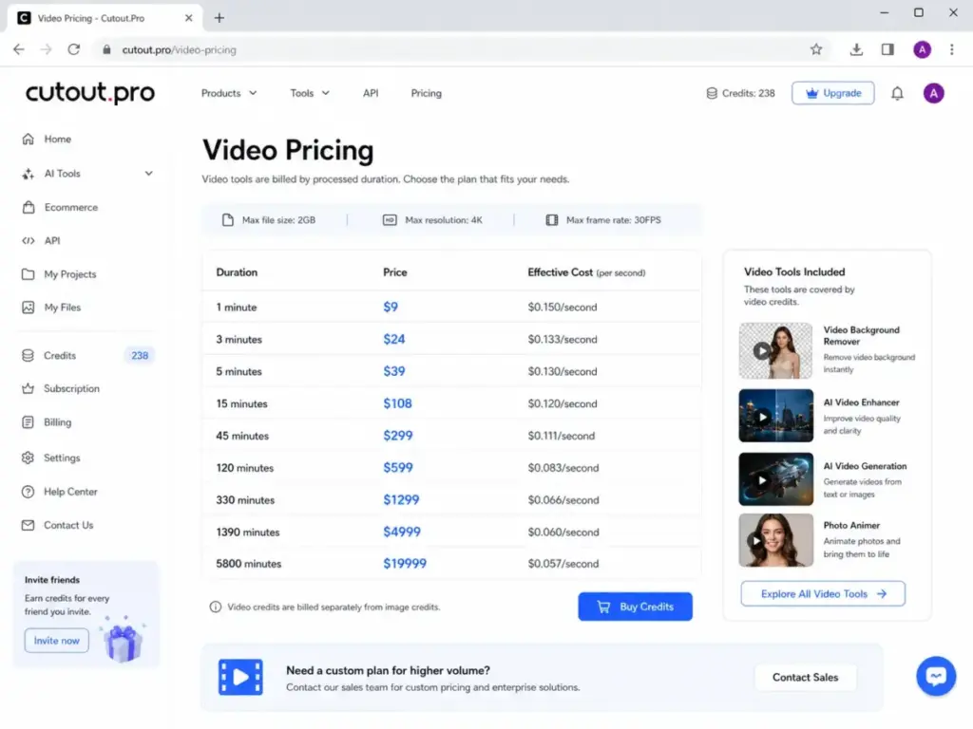
Task: Play the Photo Animer thumbnail
Action: [775, 540]
